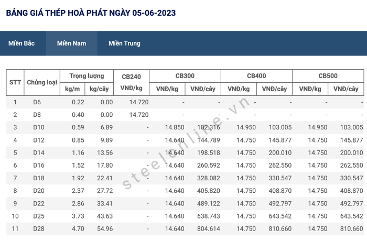The width and height of the screenshot is (367, 241).
Task: Select the D25 row label
Action: (x=39, y=216)
